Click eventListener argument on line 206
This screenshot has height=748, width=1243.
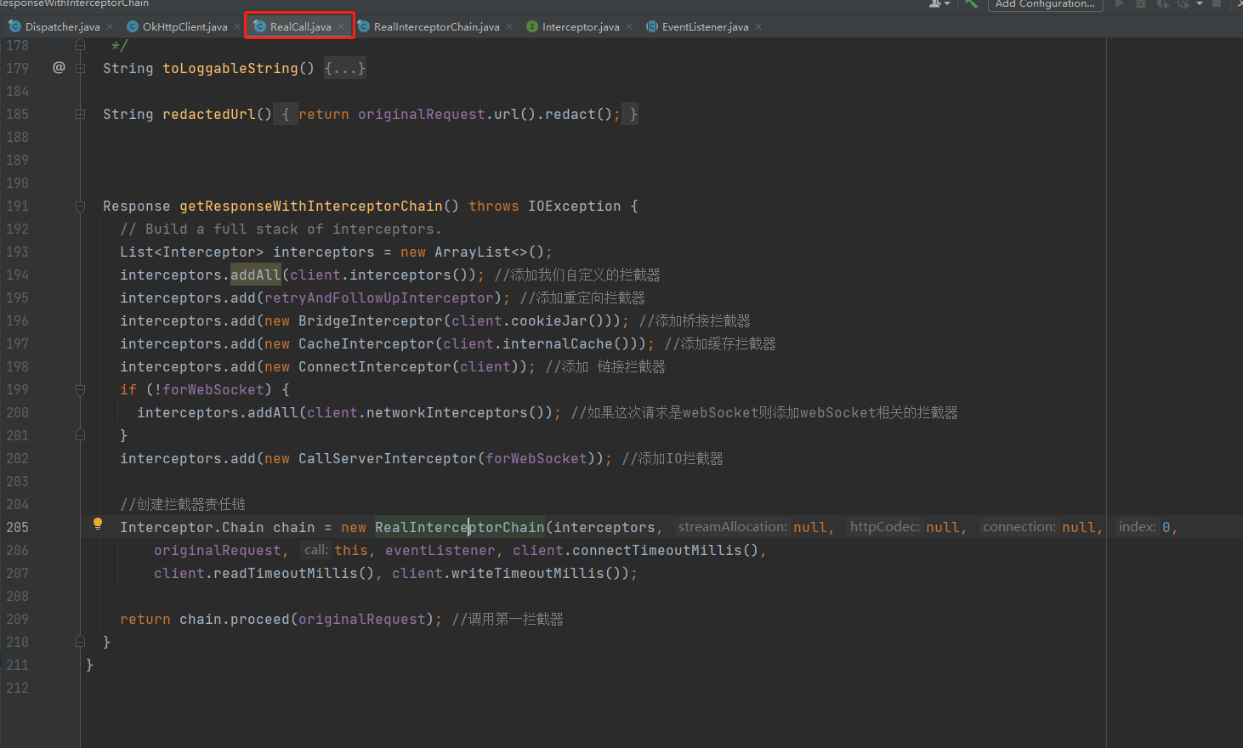pos(440,550)
